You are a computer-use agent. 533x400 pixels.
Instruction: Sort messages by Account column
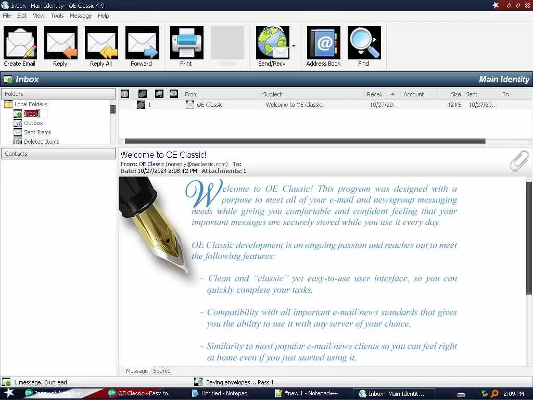coord(413,94)
